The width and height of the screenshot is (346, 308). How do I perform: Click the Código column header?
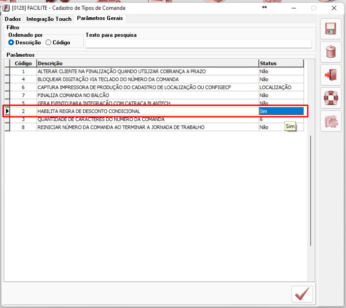23,64
